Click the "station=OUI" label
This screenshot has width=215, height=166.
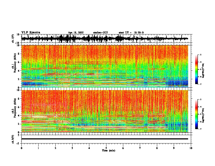click(x=100, y=33)
